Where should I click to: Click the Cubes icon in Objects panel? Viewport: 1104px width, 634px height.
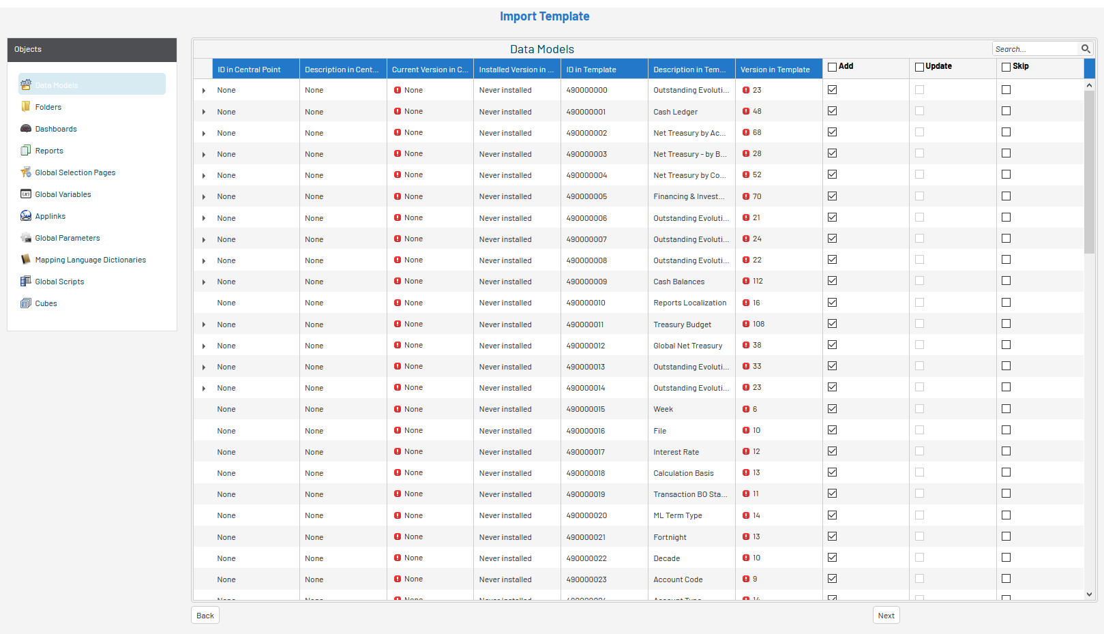click(x=26, y=303)
